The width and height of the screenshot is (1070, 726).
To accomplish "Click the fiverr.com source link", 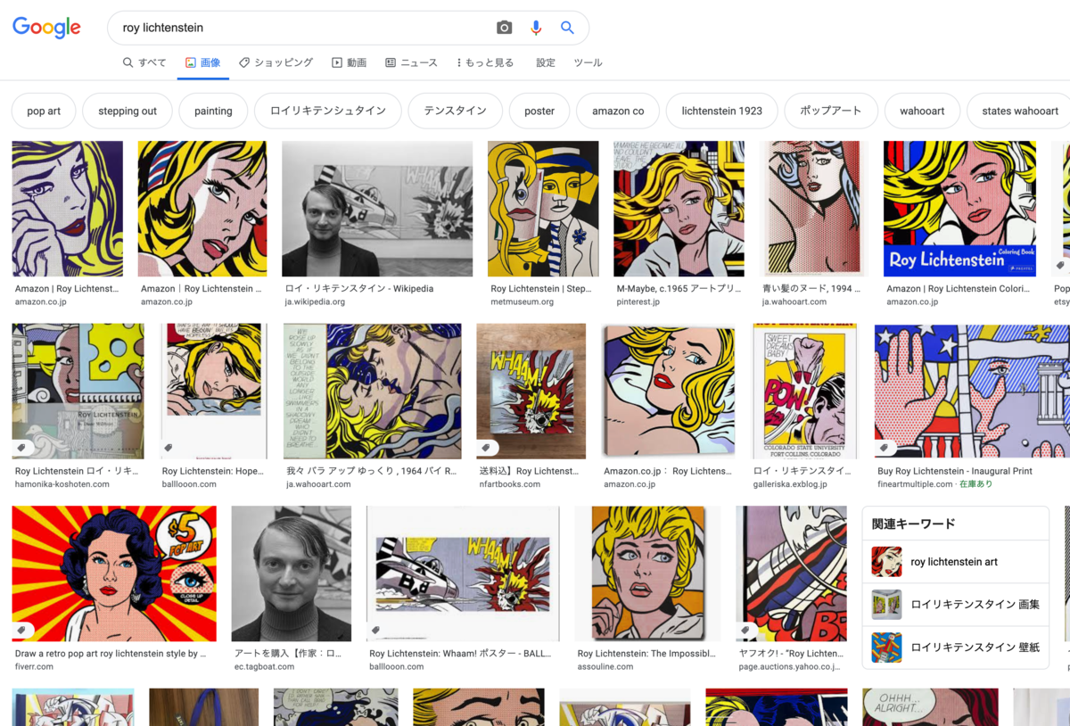I will click(x=34, y=666).
